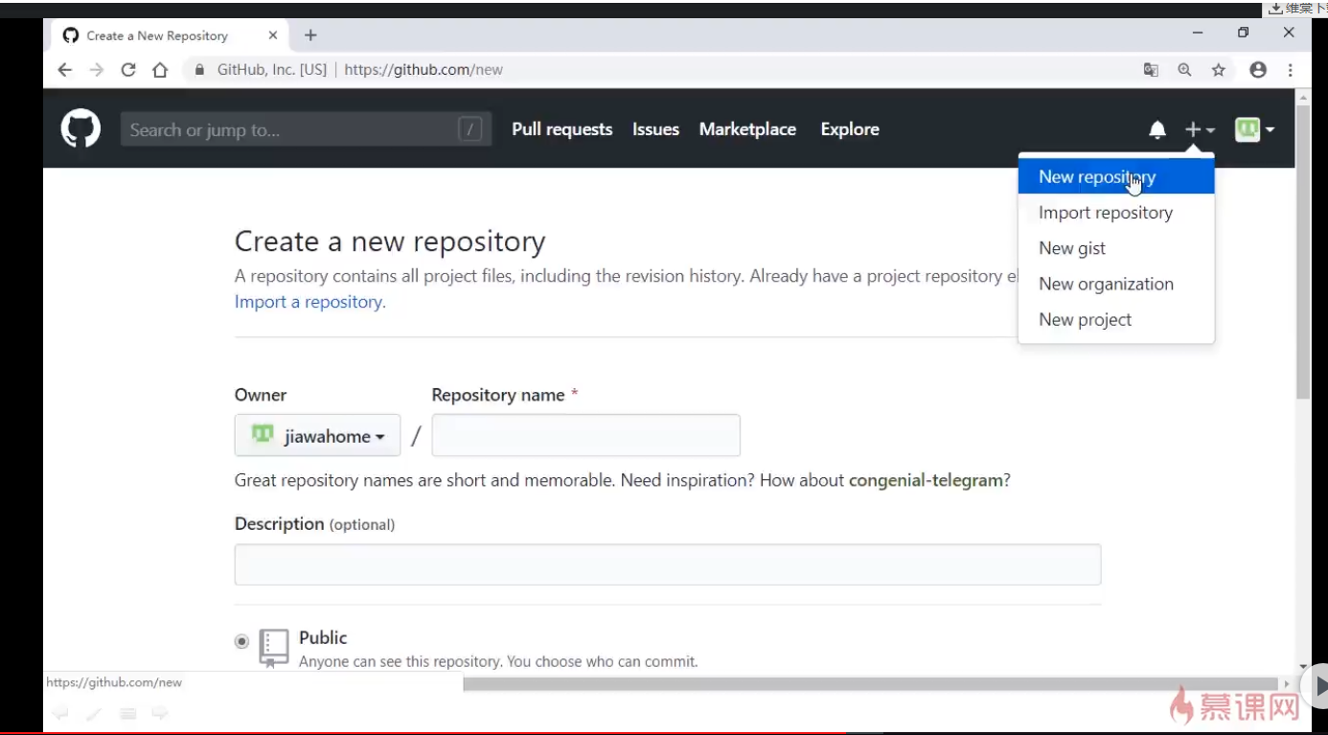Open Chrome's three-dot menu
Screen dimensions: 1328x735
(x=1290, y=69)
